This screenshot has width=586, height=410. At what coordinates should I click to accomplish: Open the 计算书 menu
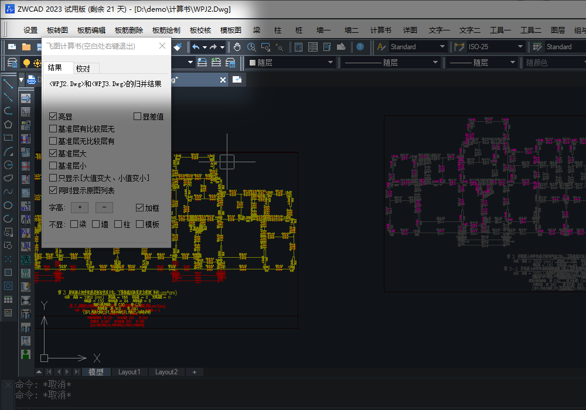[x=381, y=30]
